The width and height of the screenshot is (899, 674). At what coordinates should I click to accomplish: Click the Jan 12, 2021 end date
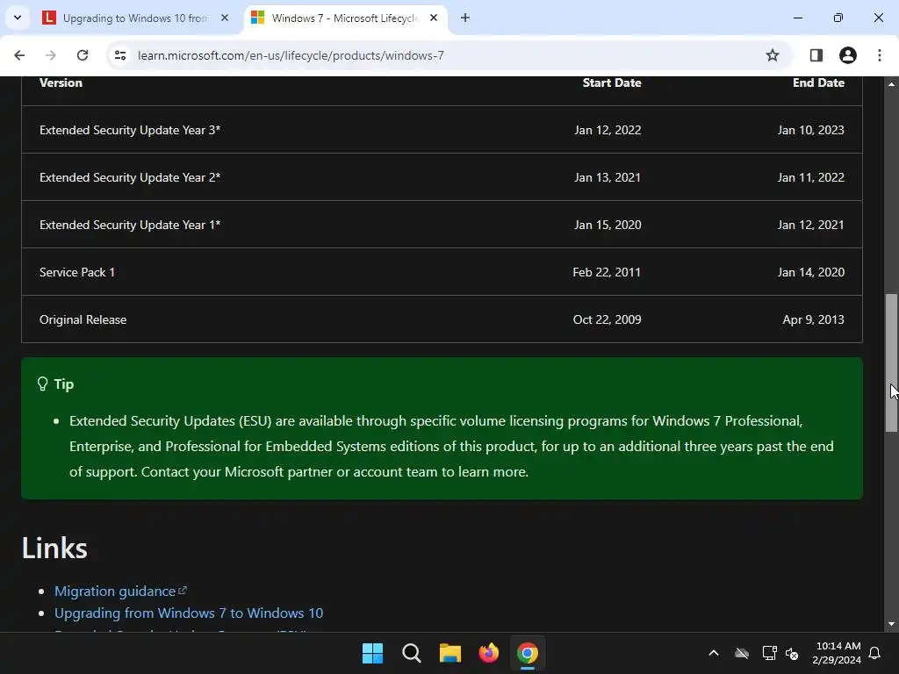coord(810,226)
